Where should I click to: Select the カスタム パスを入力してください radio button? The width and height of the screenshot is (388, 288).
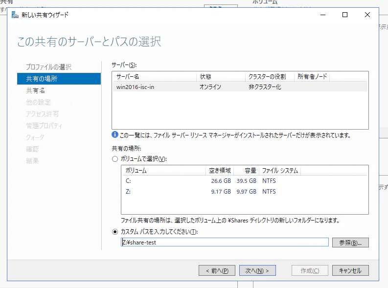click(115, 232)
